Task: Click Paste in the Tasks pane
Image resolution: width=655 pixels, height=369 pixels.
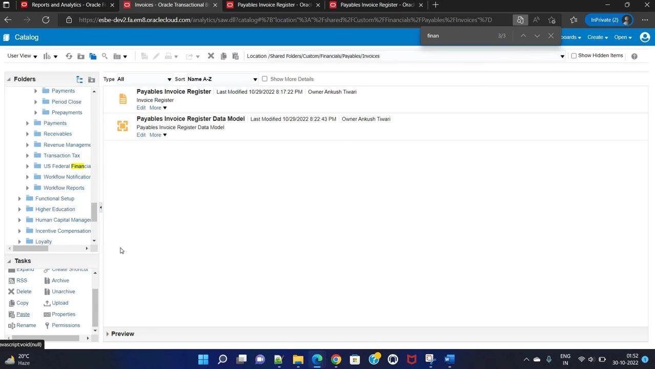Action: pos(23,314)
